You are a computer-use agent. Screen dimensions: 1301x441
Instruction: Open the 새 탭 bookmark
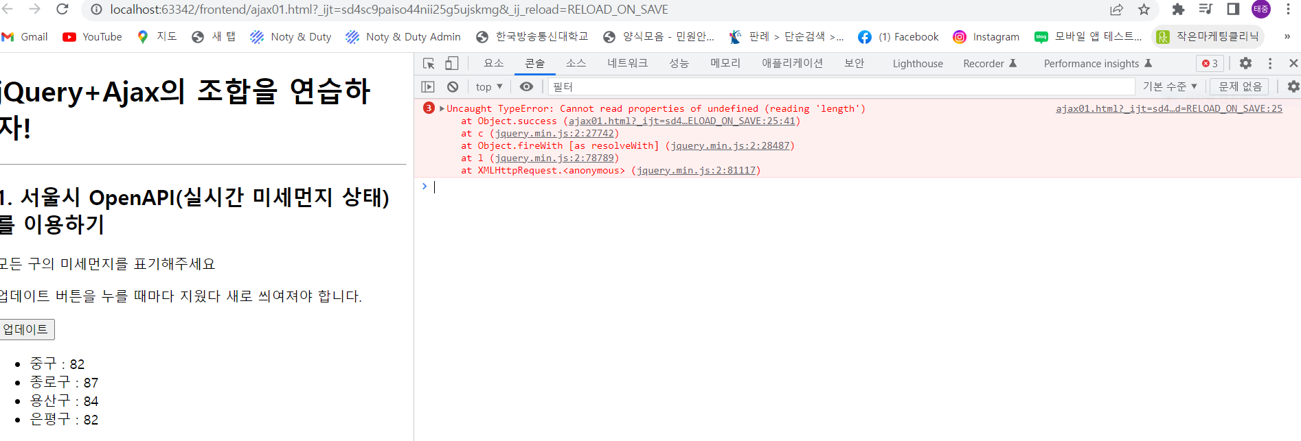click(214, 37)
